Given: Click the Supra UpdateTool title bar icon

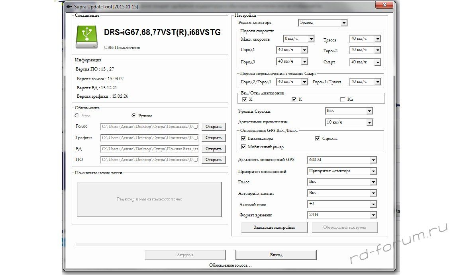Looking at the screenshot, I should (69, 6).
